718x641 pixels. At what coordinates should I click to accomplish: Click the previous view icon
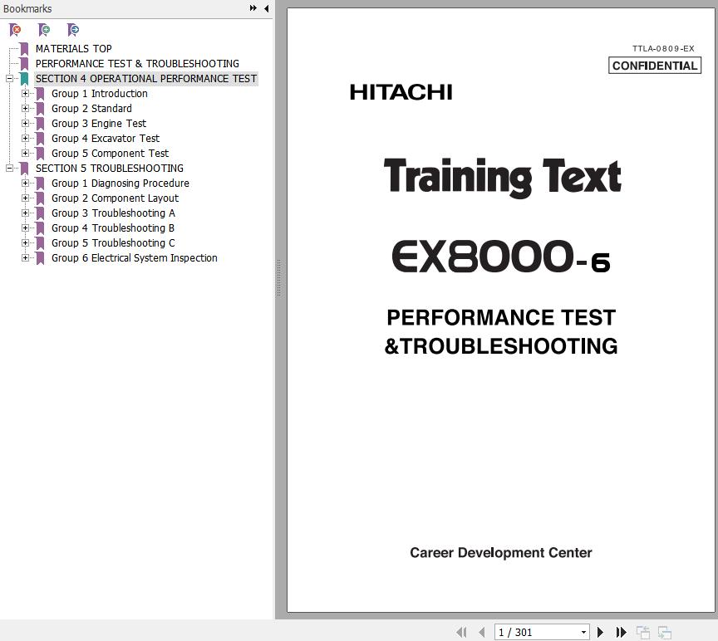pyautogui.click(x=643, y=633)
